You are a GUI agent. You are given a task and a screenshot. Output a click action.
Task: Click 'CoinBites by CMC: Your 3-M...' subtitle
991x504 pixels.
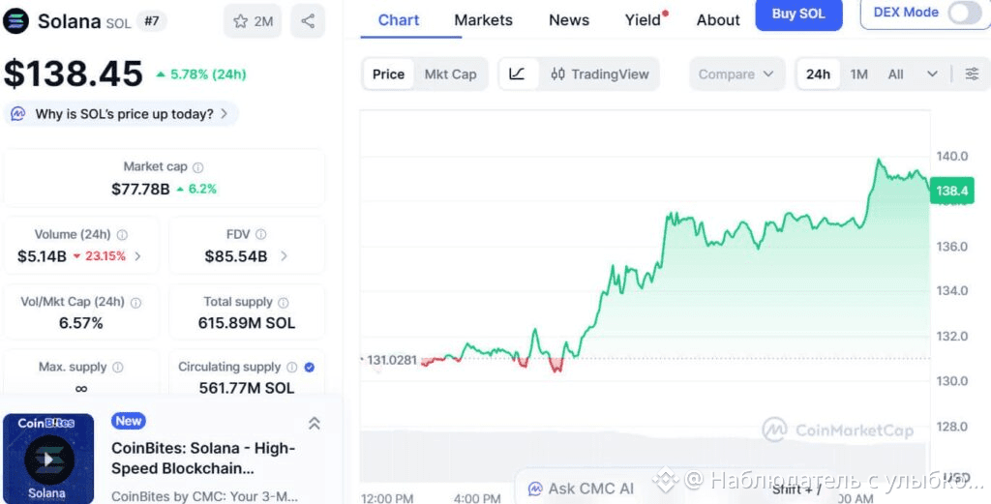tap(204, 496)
